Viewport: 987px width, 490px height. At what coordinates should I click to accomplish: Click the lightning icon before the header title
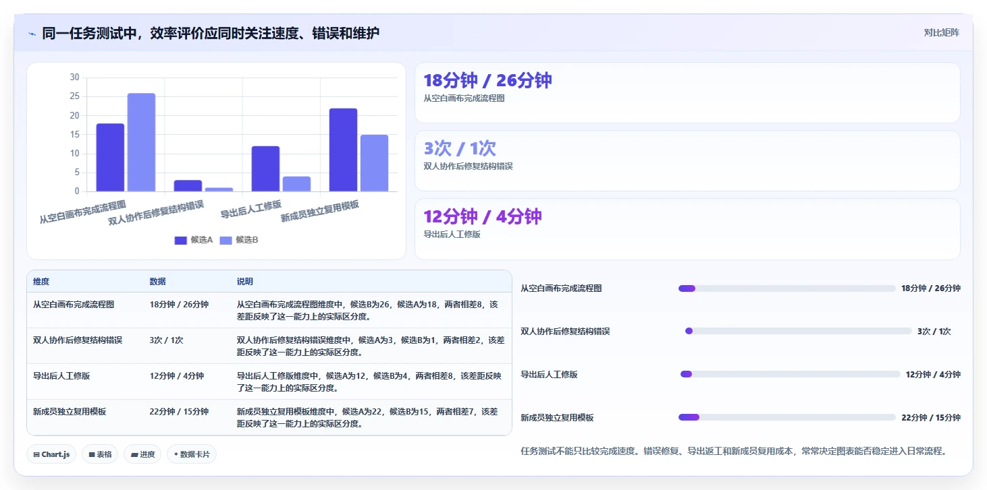click(x=32, y=33)
